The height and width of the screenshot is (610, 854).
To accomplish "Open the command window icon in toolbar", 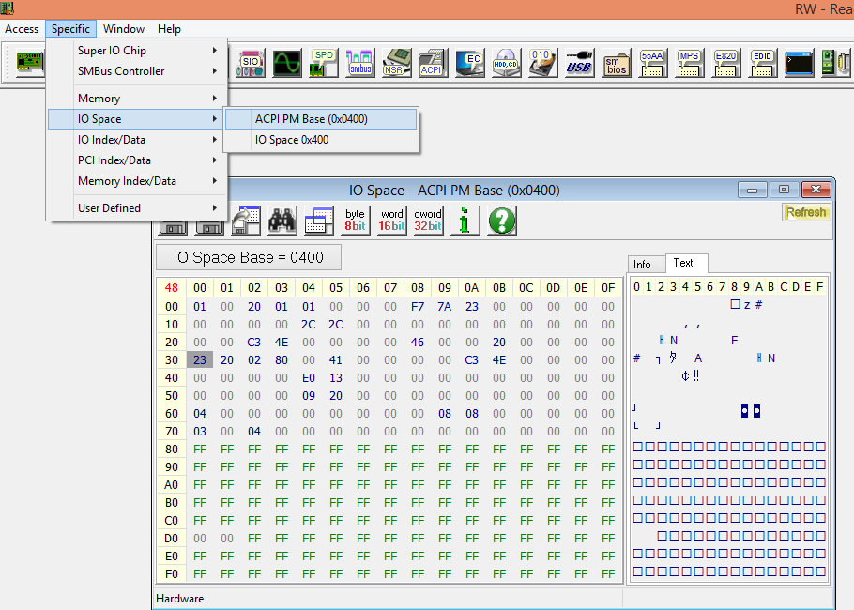I will 799,63.
